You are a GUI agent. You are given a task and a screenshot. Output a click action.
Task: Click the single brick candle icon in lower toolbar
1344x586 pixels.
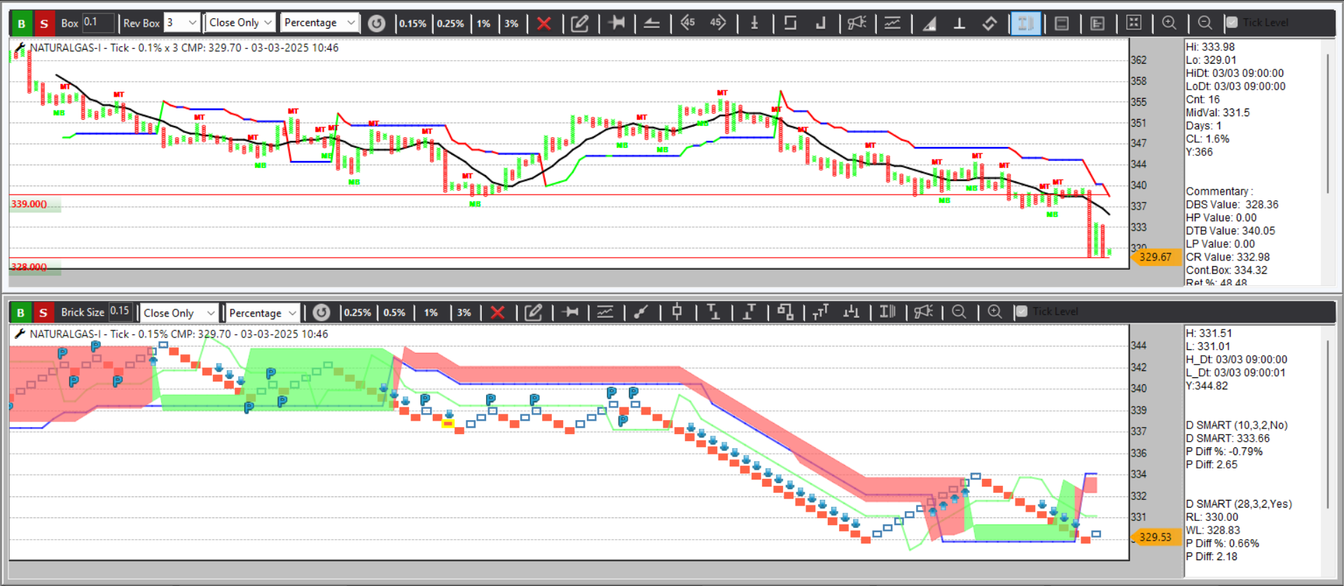[x=677, y=312]
